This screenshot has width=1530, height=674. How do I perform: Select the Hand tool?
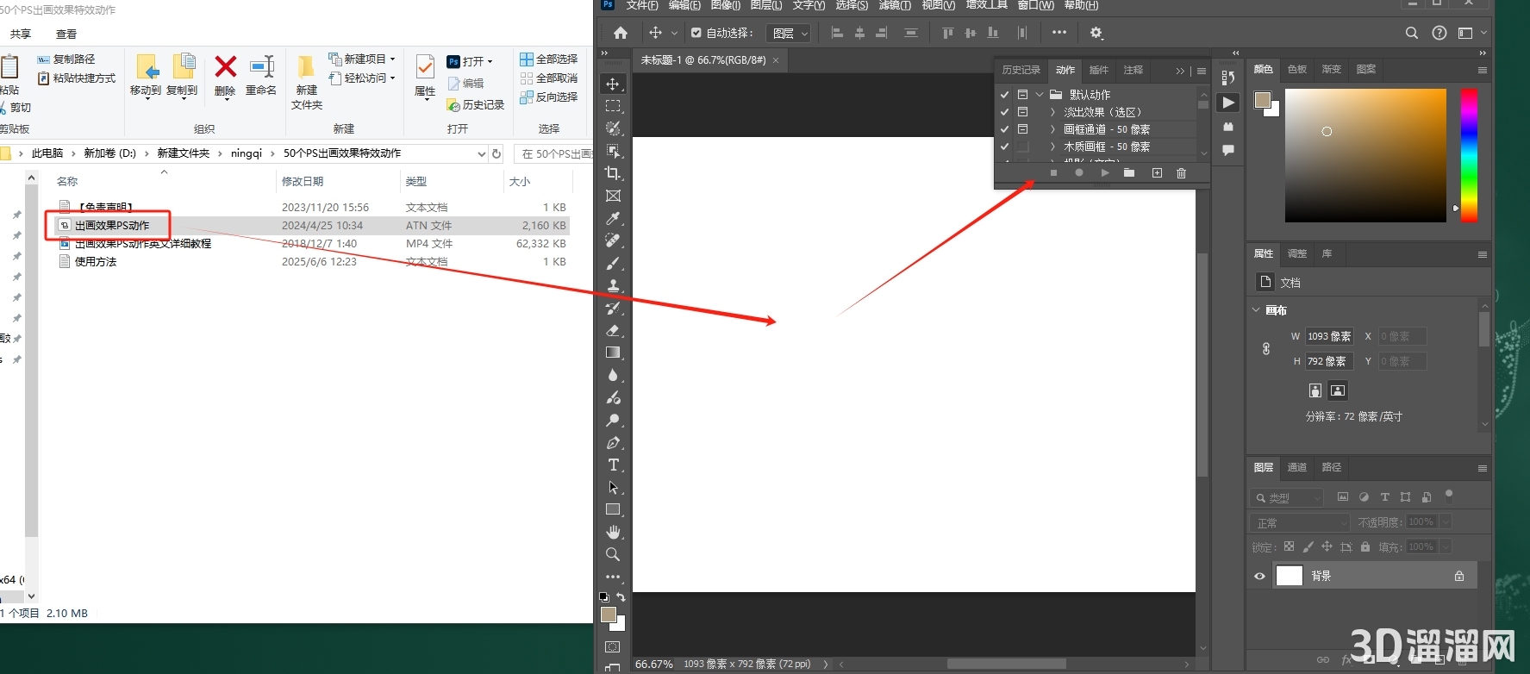pos(613,532)
